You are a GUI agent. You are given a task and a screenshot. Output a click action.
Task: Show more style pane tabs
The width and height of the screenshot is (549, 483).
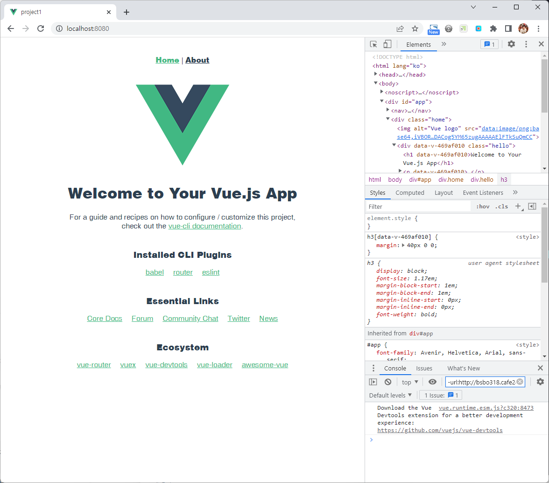(515, 192)
